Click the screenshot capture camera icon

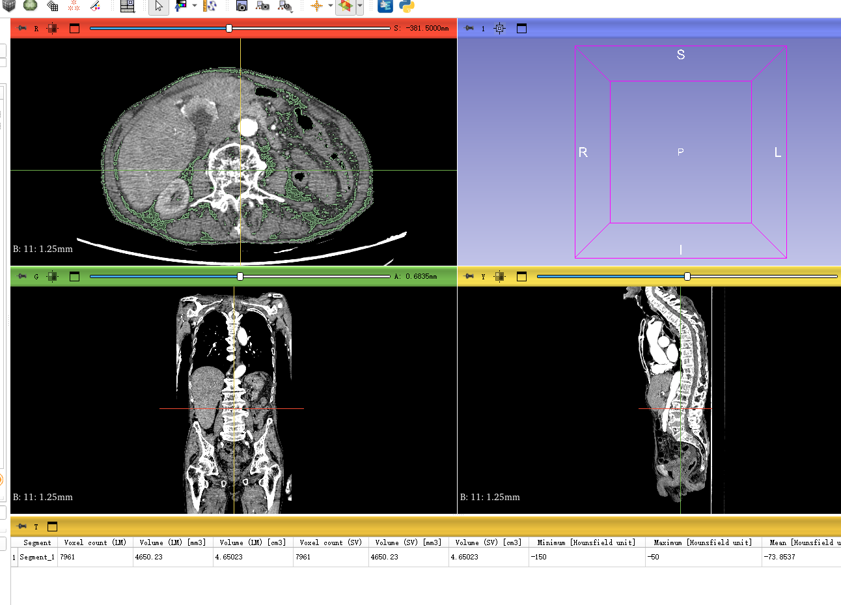coord(241,7)
